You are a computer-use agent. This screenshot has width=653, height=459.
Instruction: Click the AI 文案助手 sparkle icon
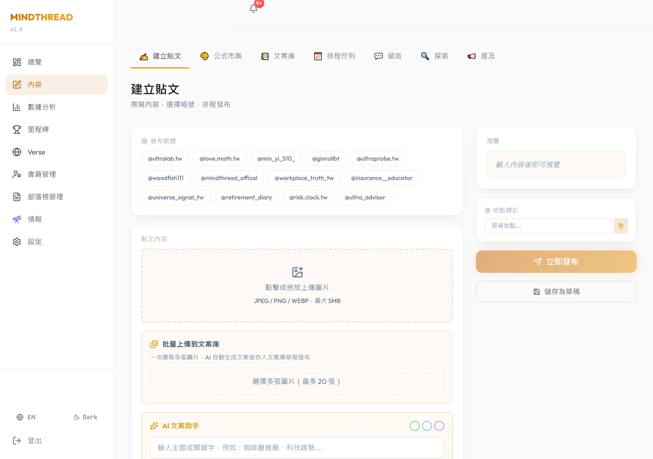(154, 426)
